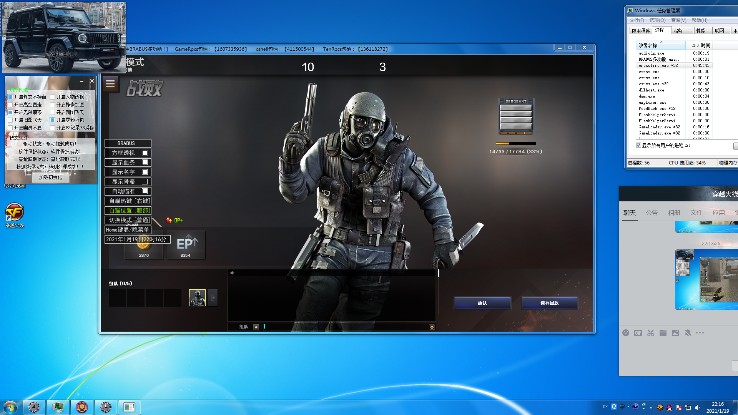Open the 相册 tab in chat window
Screen dimensions: 738x415
674,212
